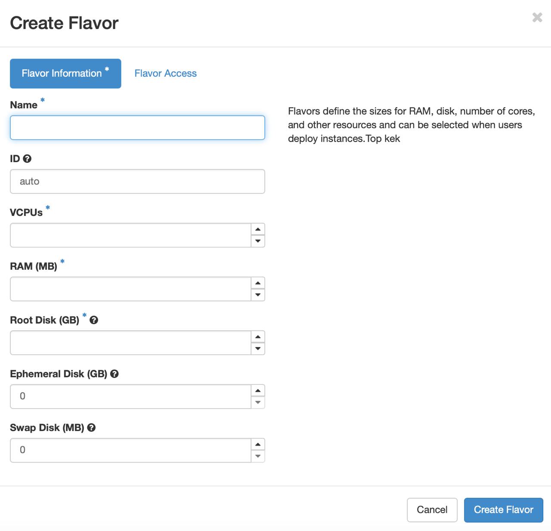
Task: Click the Swap Disk help icon
Action: pyautogui.click(x=91, y=428)
